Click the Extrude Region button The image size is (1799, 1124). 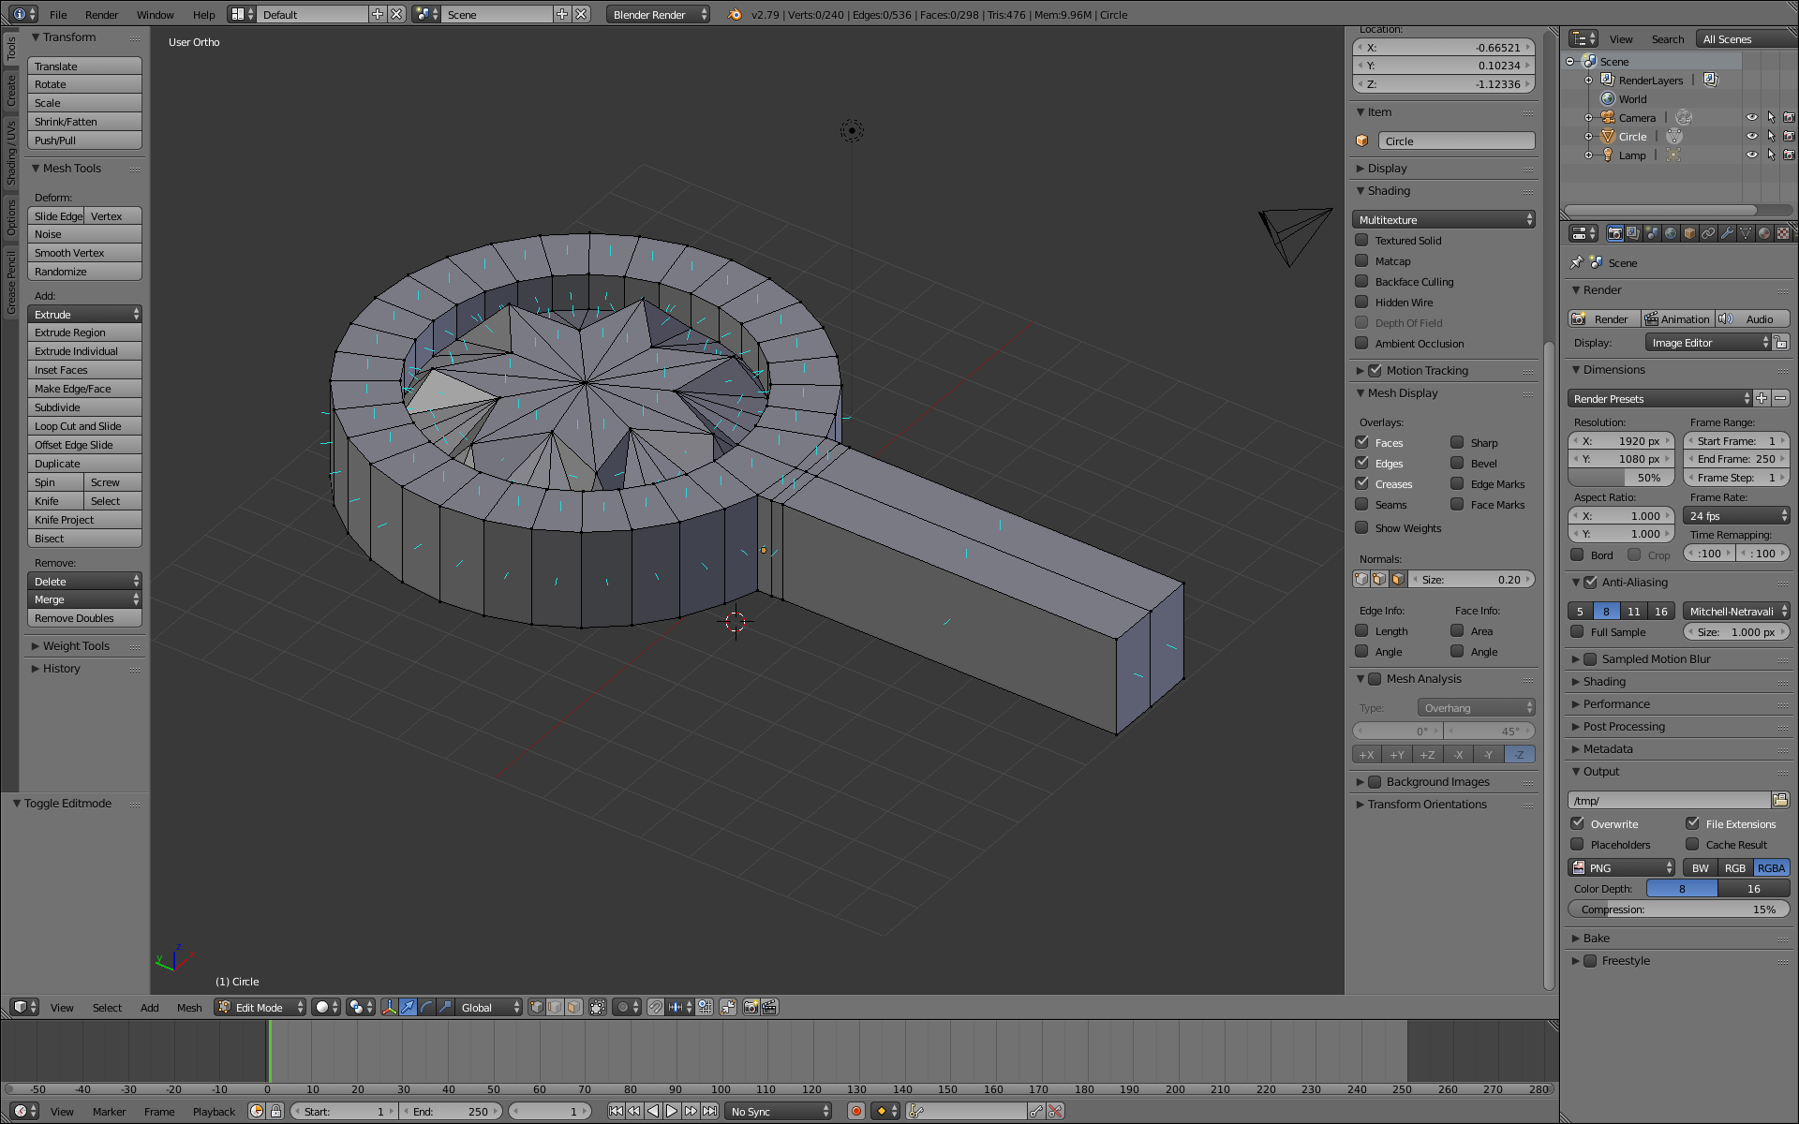pyautogui.click(x=84, y=332)
